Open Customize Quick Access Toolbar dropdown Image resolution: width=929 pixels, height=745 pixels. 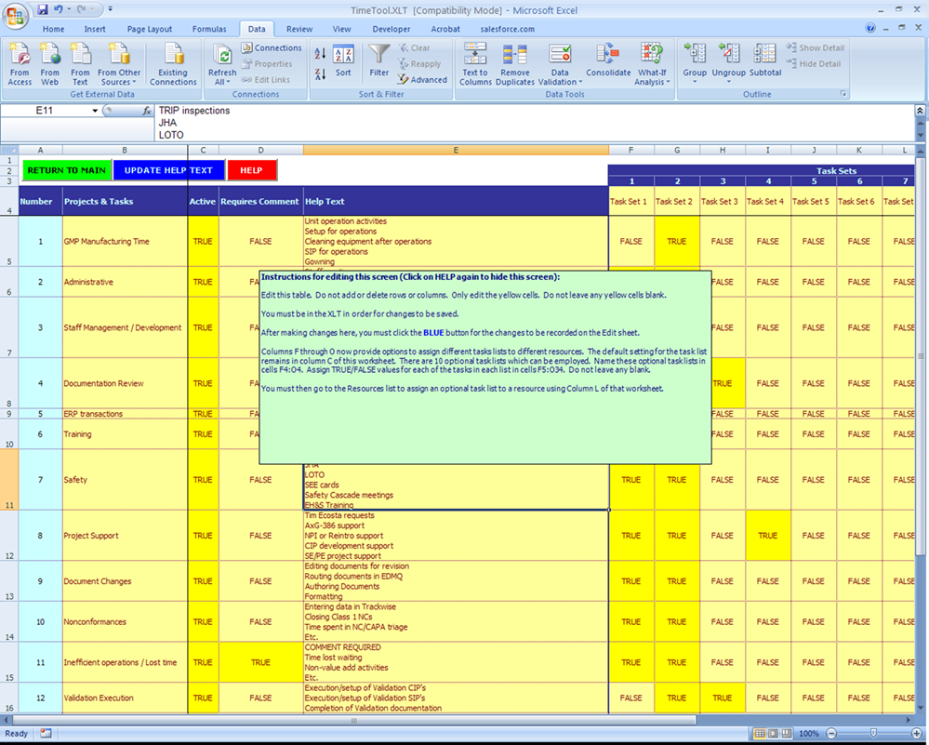(x=111, y=9)
